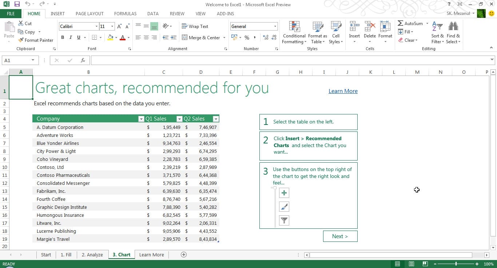Click the Insert Function fx icon
The image size is (497, 268).
tap(83, 60)
